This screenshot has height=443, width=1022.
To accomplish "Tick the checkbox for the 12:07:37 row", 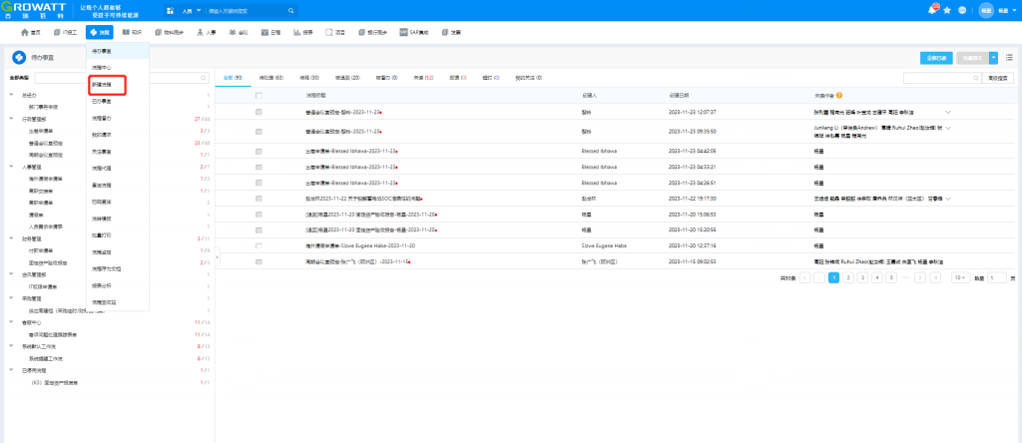I will 258,112.
